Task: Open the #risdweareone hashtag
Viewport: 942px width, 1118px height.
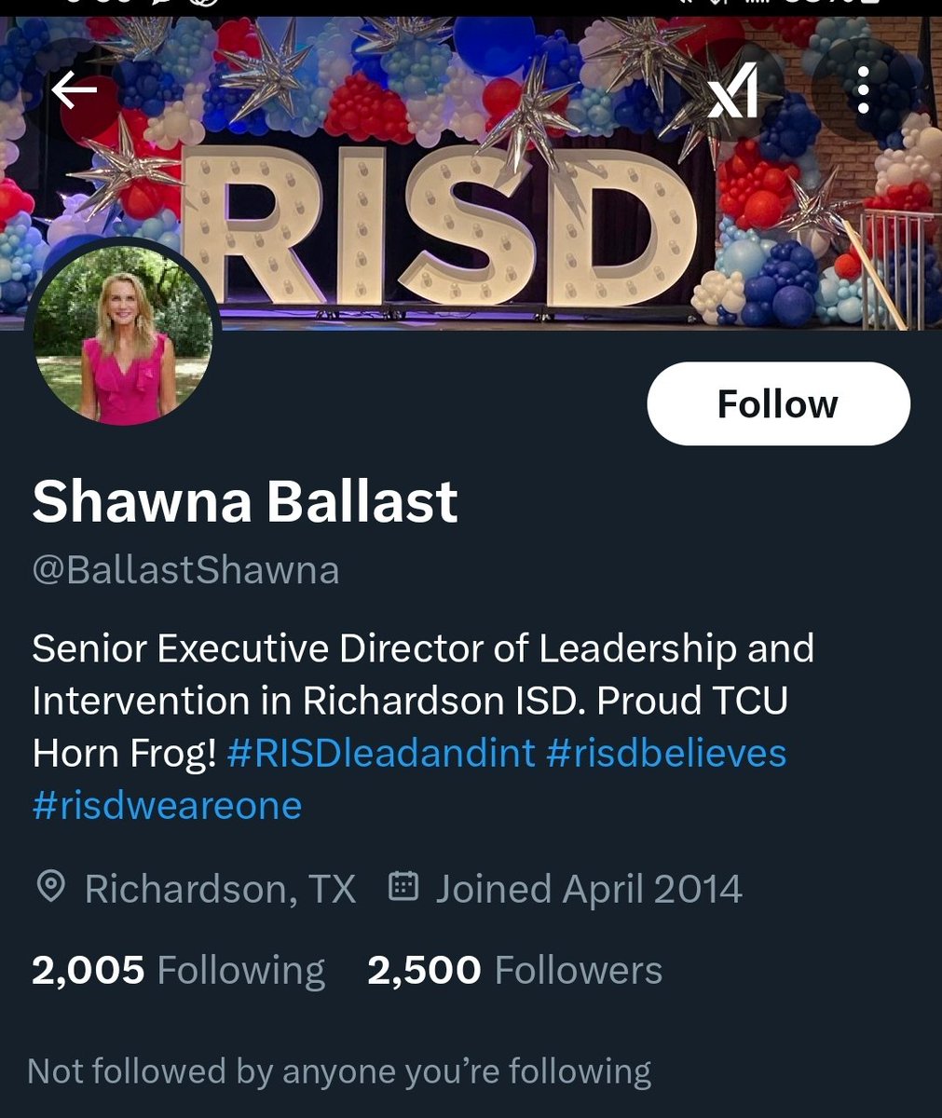Action: click(x=167, y=805)
